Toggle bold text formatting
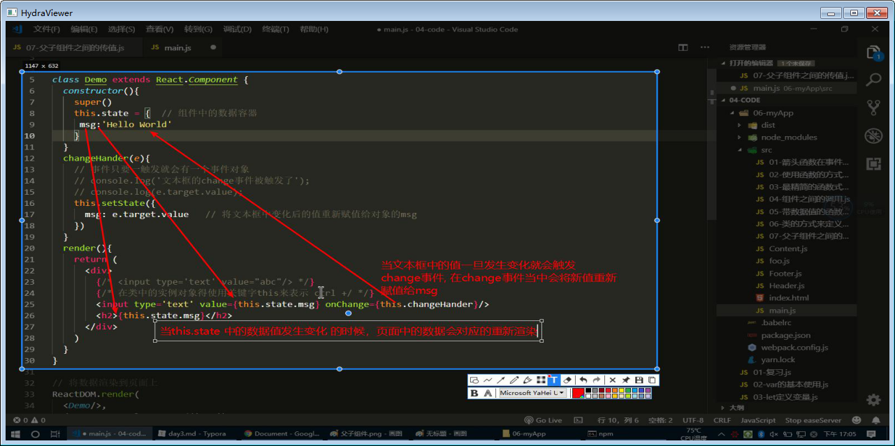Image resolution: width=895 pixels, height=446 pixels. click(x=474, y=393)
